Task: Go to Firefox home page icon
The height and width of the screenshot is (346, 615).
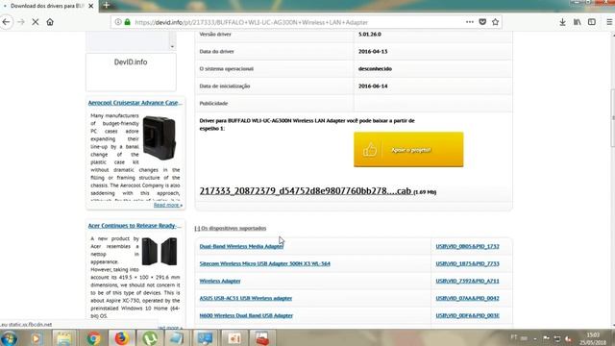Action: click(50, 22)
